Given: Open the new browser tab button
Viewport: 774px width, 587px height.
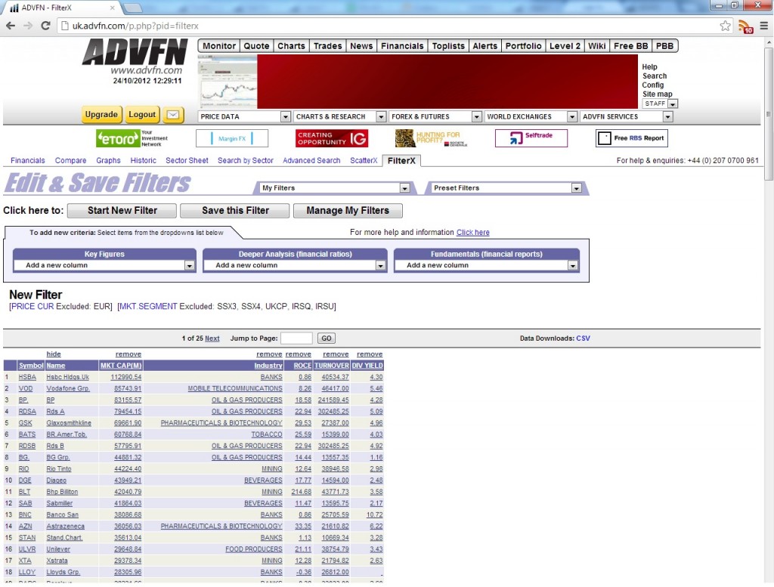Looking at the screenshot, I should tap(132, 7).
